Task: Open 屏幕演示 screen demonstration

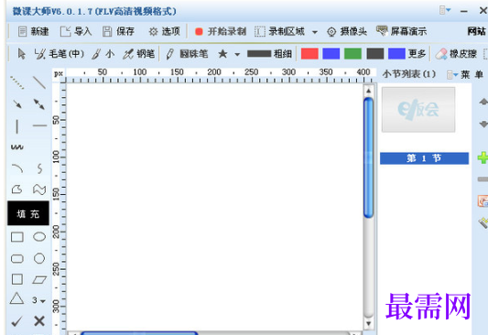Action: 401,31
